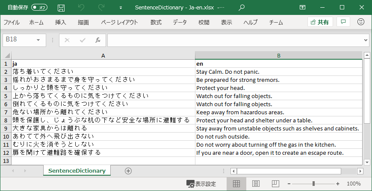Click cell '危ない場所から離れてください'
Image resolution: width=372 pixels, height=191 pixels.
click(x=103, y=112)
